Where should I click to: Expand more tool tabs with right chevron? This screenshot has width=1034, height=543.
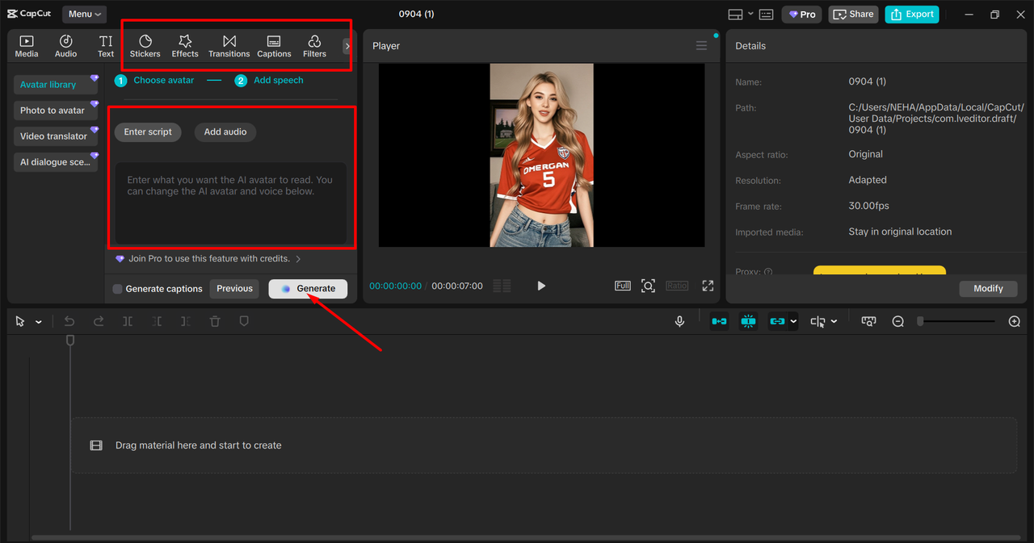[x=347, y=46]
